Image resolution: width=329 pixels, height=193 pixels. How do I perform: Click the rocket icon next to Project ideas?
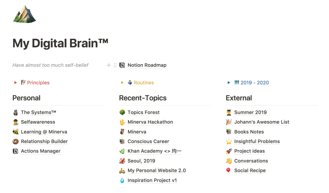(x=229, y=151)
